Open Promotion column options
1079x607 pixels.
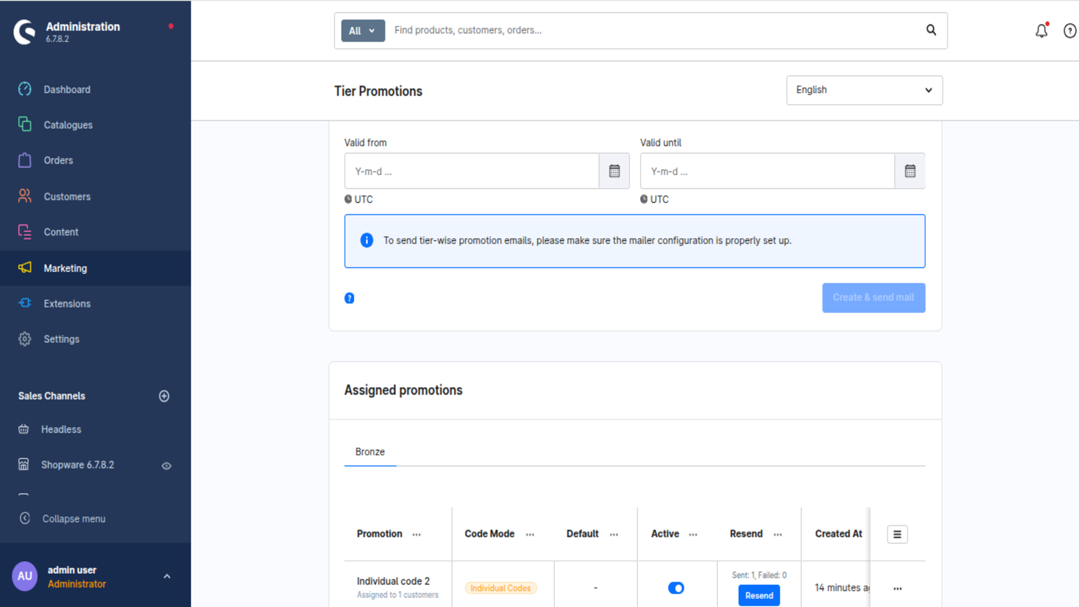[416, 534]
